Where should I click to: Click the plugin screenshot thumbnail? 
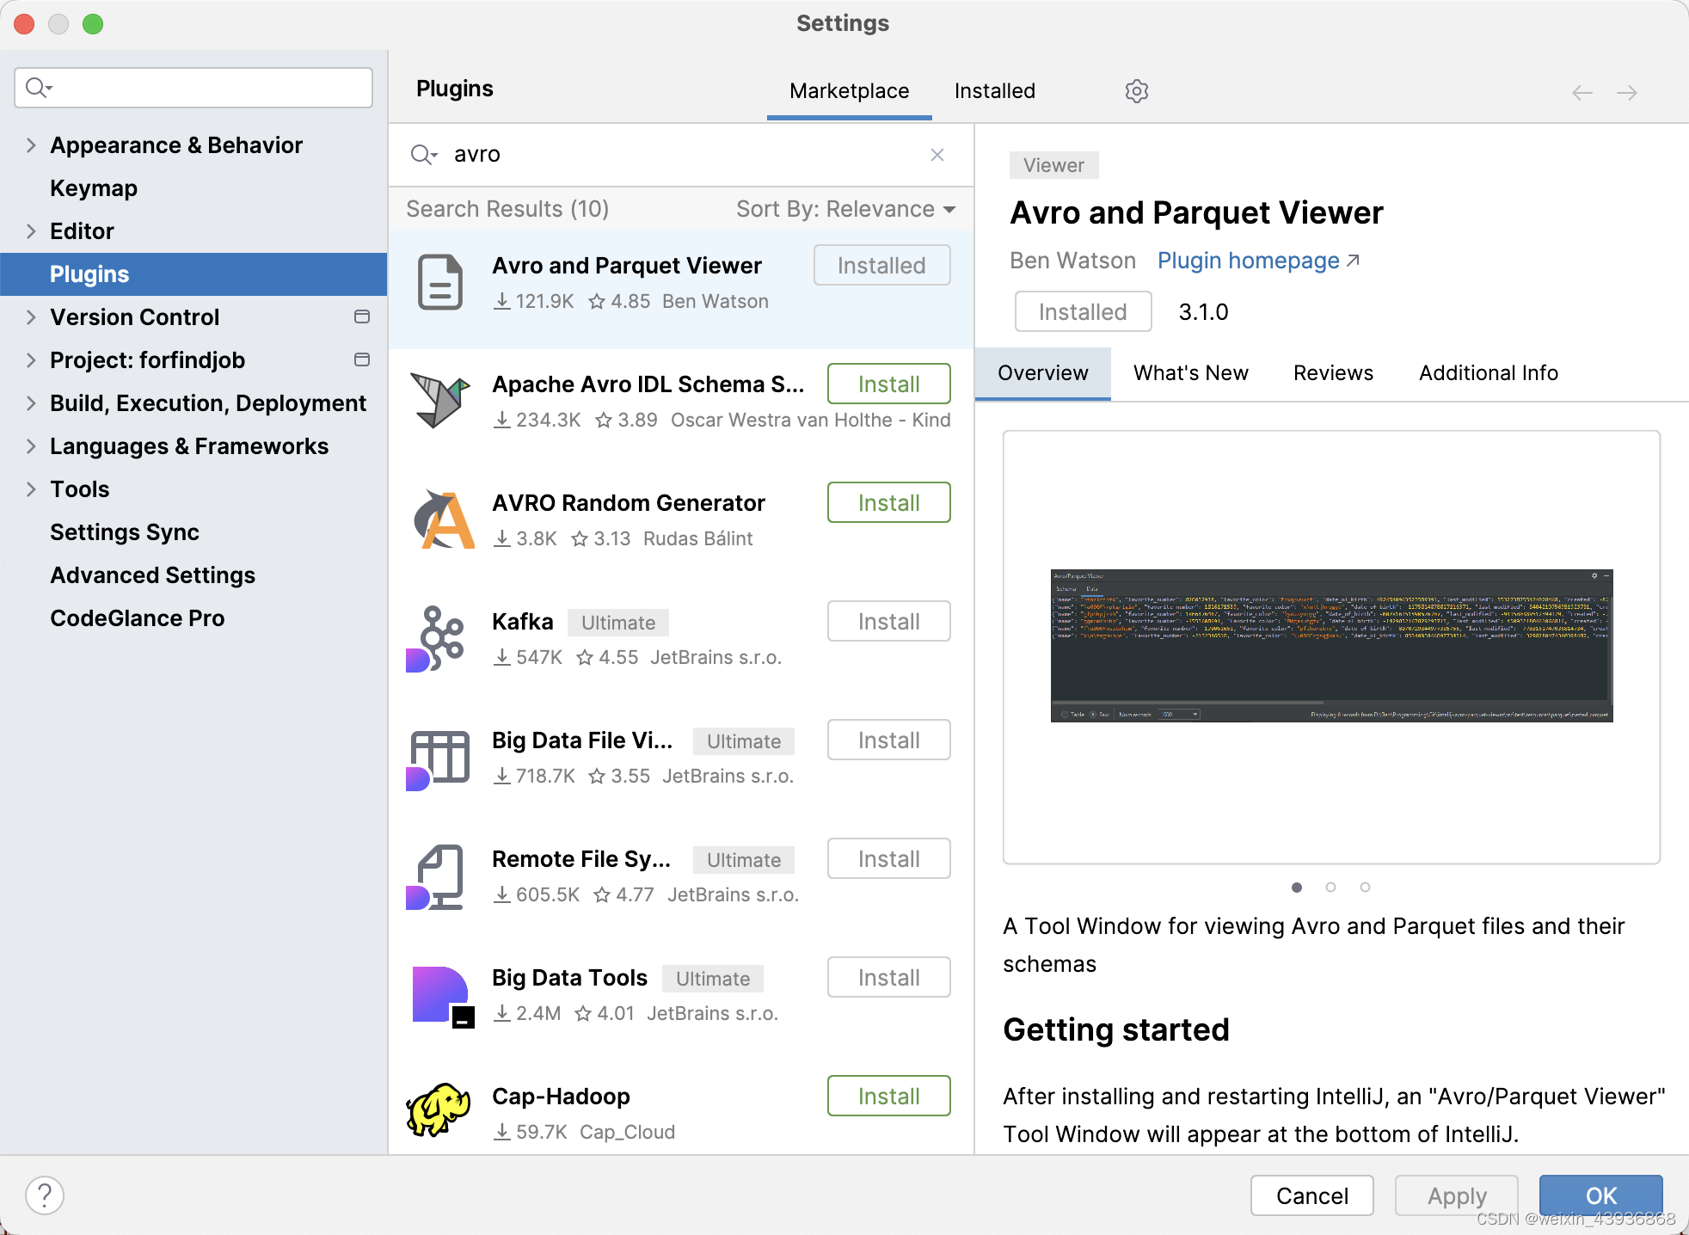(1330, 645)
